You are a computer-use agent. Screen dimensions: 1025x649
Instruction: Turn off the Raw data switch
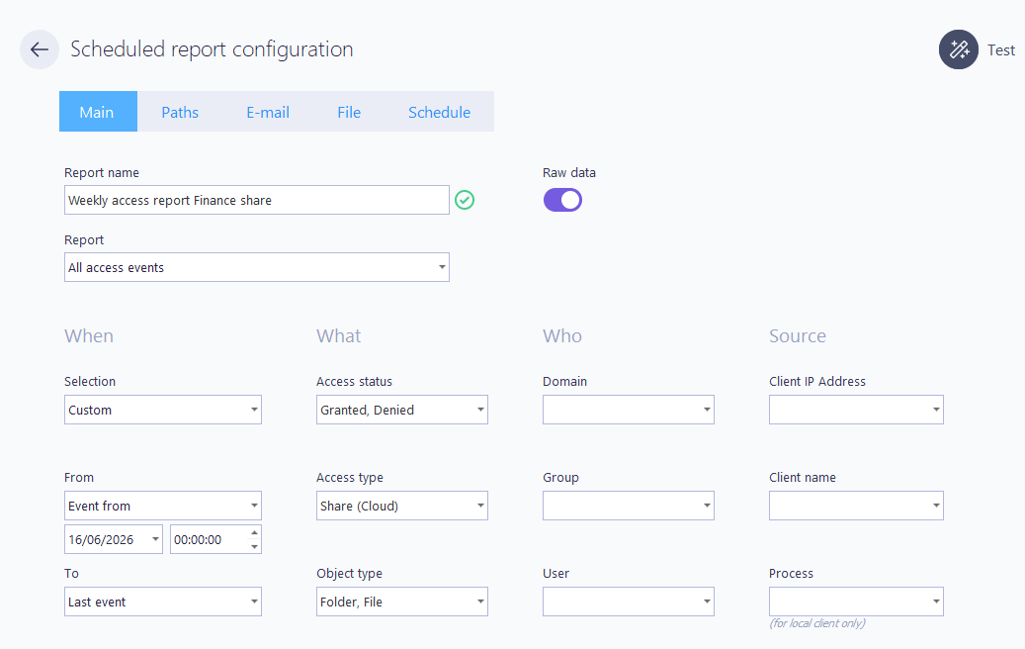pyautogui.click(x=562, y=200)
